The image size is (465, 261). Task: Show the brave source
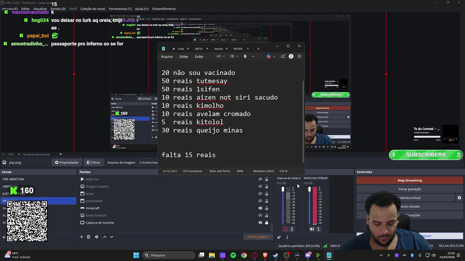pyautogui.click(x=260, y=194)
